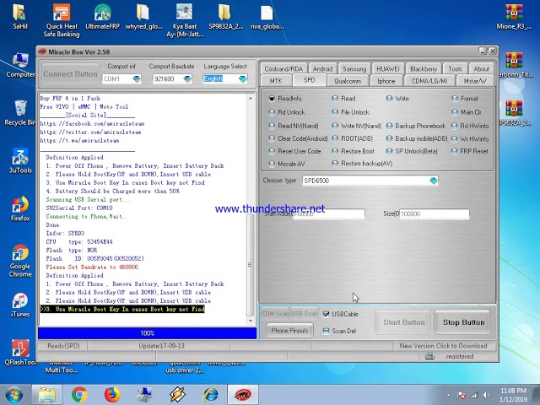The width and height of the screenshot is (540, 405).
Task: Launch 3uTools from the desktop
Action: tap(20, 161)
